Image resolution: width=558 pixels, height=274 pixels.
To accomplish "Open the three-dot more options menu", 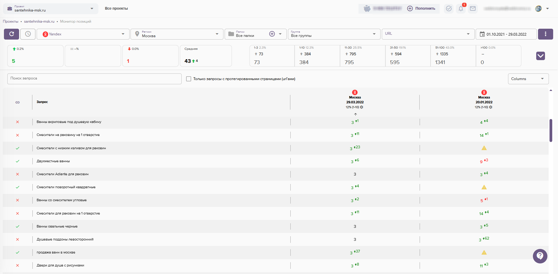I will pyautogui.click(x=545, y=34).
